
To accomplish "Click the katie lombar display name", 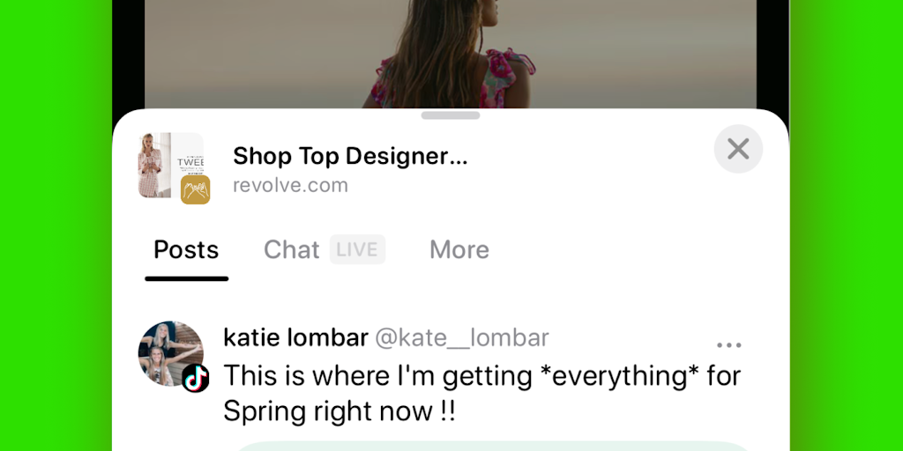I will point(295,337).
